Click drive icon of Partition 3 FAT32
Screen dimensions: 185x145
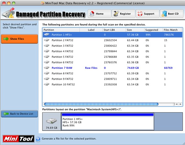pyautogui.click(x=47, y=46)
